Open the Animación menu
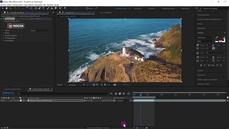The image size is (229, 129). pyautogui.click(x=38, y=5)
